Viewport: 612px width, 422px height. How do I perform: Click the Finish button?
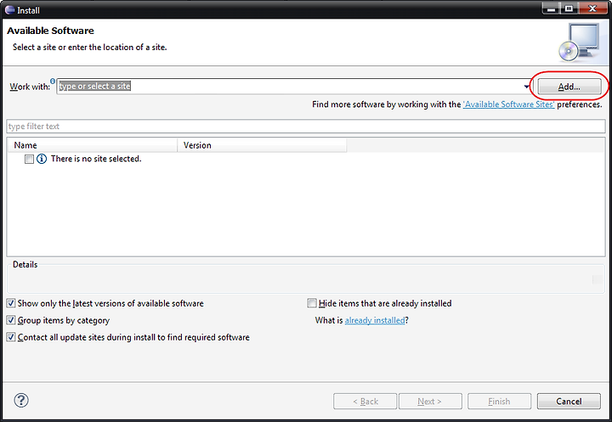[x=499, y=401]
